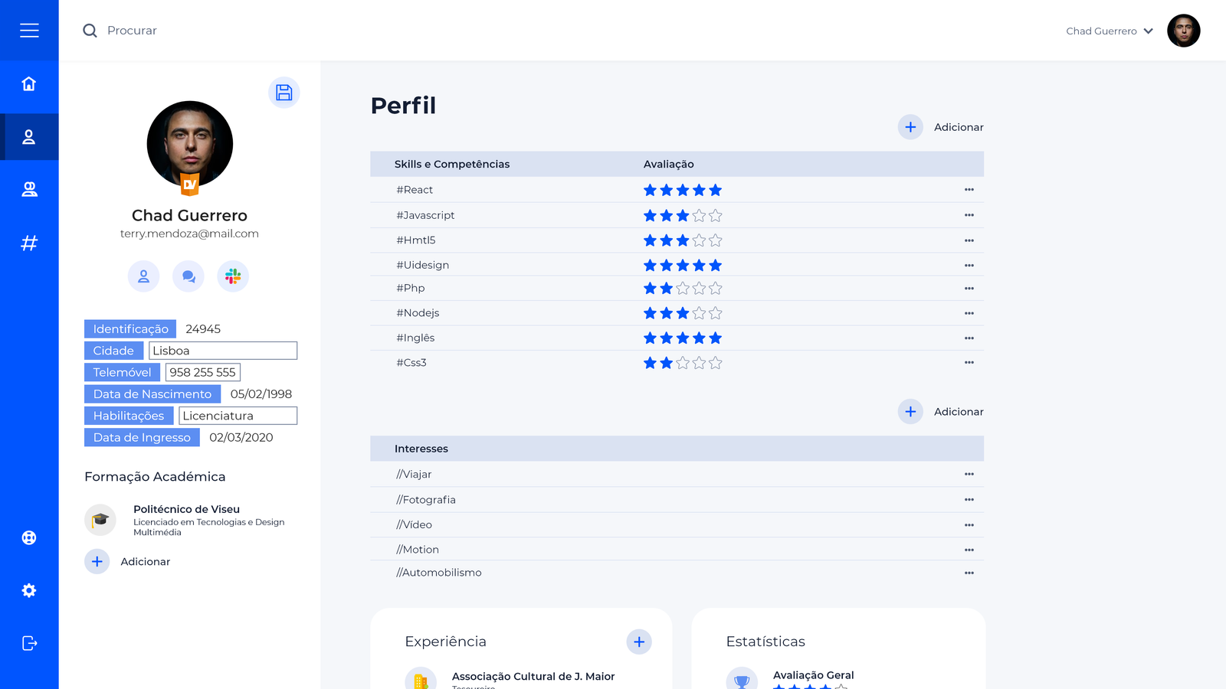Click the logout icon in the sidebar
Screen dimensions: 1226x689
click(29, 643)
